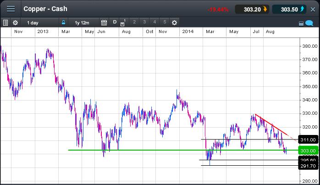Select the green horizontal support line
Image resolution: width=320 pixels, height=185 pixels.
tap(138, 150)
